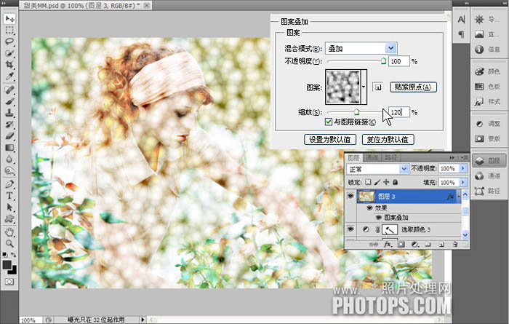Select the Gradient tool
The image size is (509, 324).
pos(9,148)
